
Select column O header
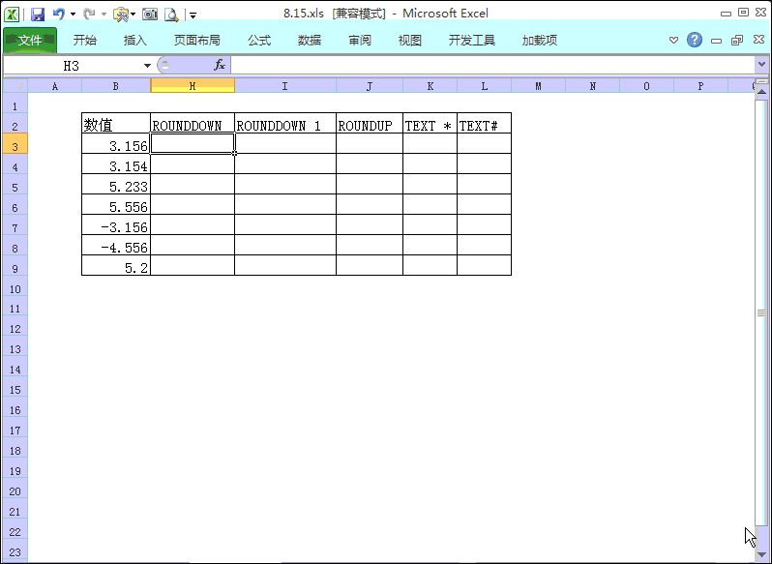[x=646, y=86]
